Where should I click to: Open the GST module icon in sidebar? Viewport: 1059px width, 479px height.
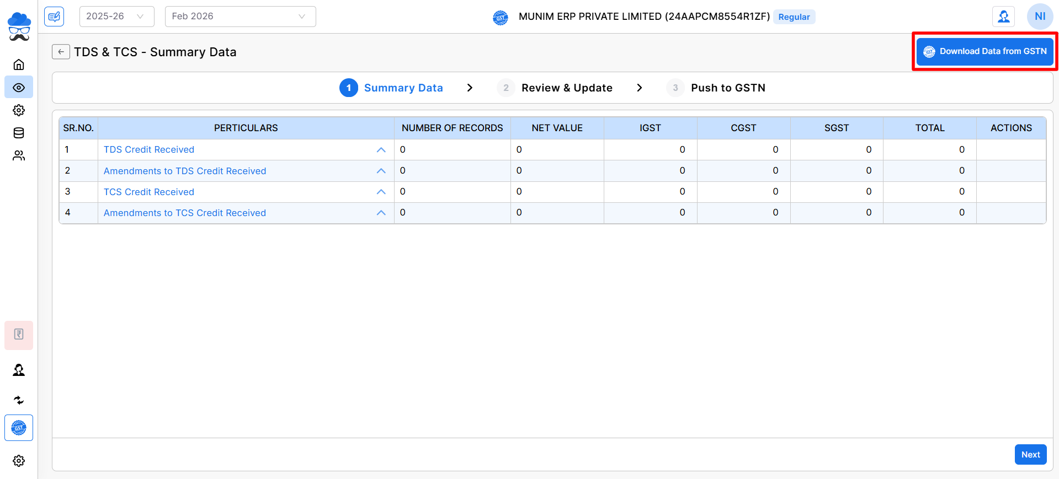[19, 428]
